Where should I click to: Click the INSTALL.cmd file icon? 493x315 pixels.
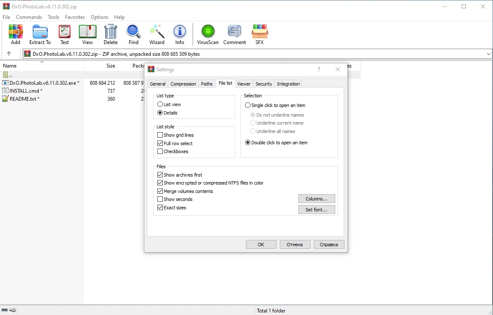pyautogui.click(x=5, y=91)
